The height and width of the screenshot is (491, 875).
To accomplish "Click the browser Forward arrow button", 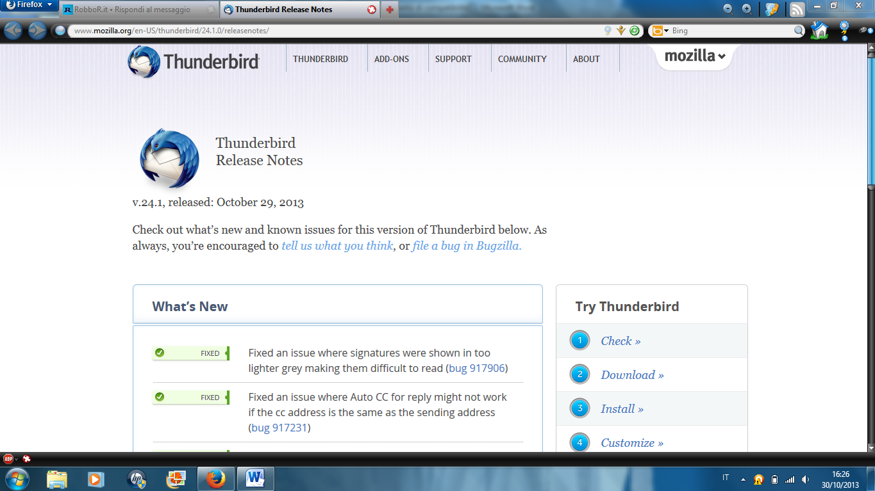I will click(x=37, y=30).
